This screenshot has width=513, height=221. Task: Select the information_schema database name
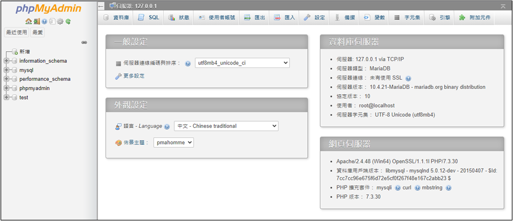point(43,61)
